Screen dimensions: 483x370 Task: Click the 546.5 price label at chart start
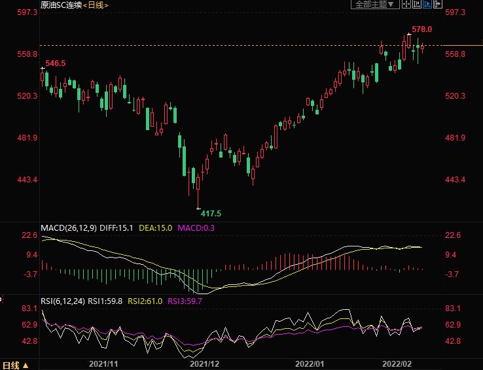(x=54, y=63)
